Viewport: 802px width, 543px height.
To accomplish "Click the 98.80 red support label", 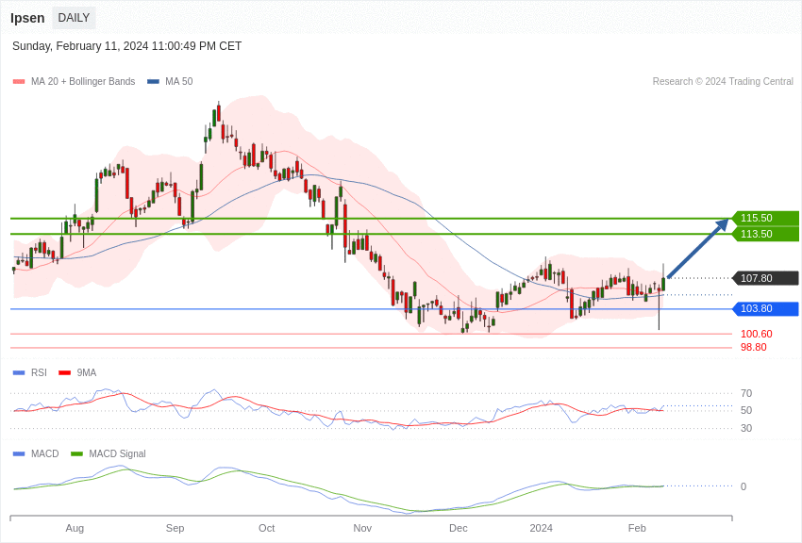I will (753, 347).
